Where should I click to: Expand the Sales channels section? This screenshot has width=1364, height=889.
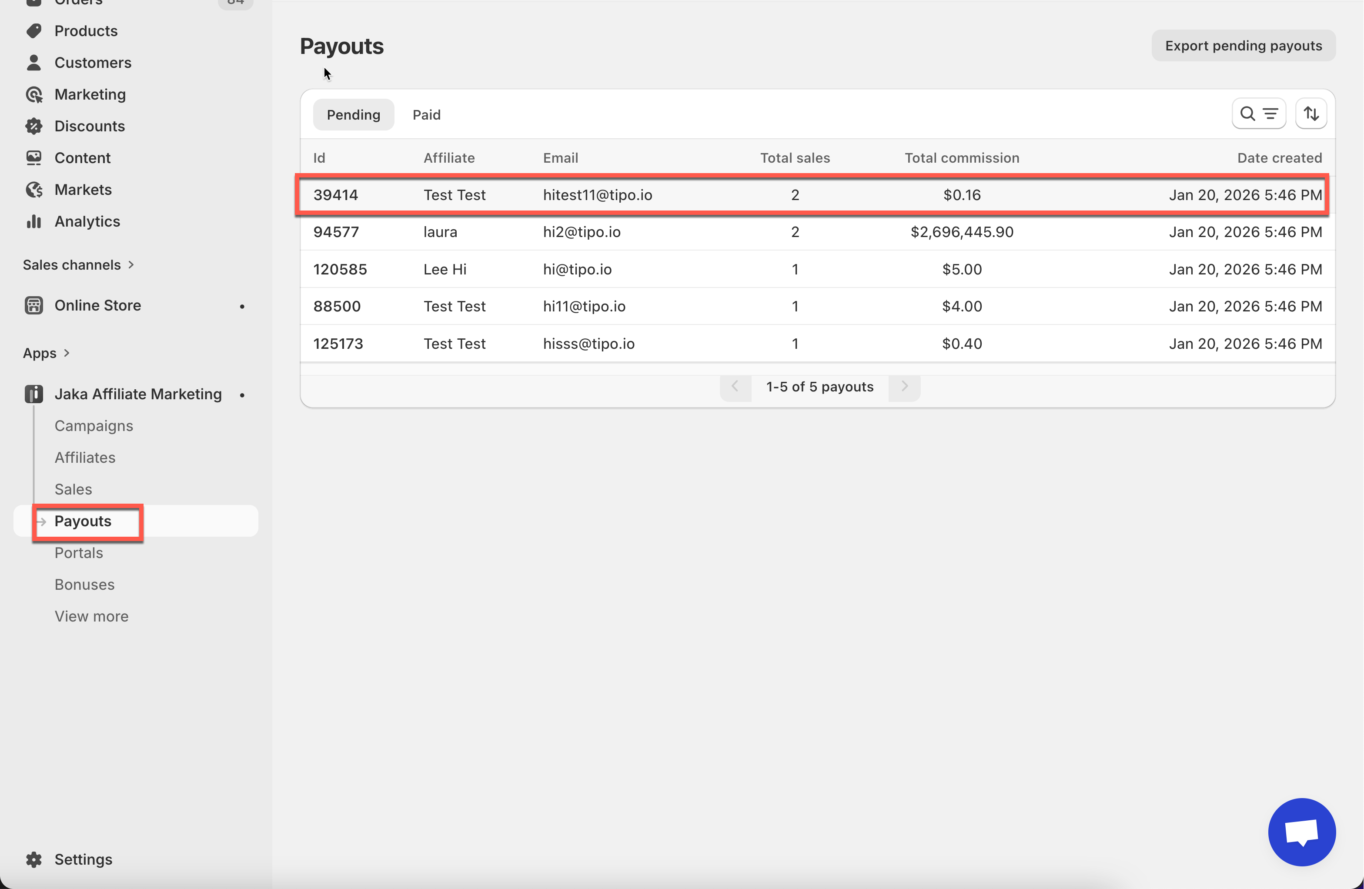130,265
